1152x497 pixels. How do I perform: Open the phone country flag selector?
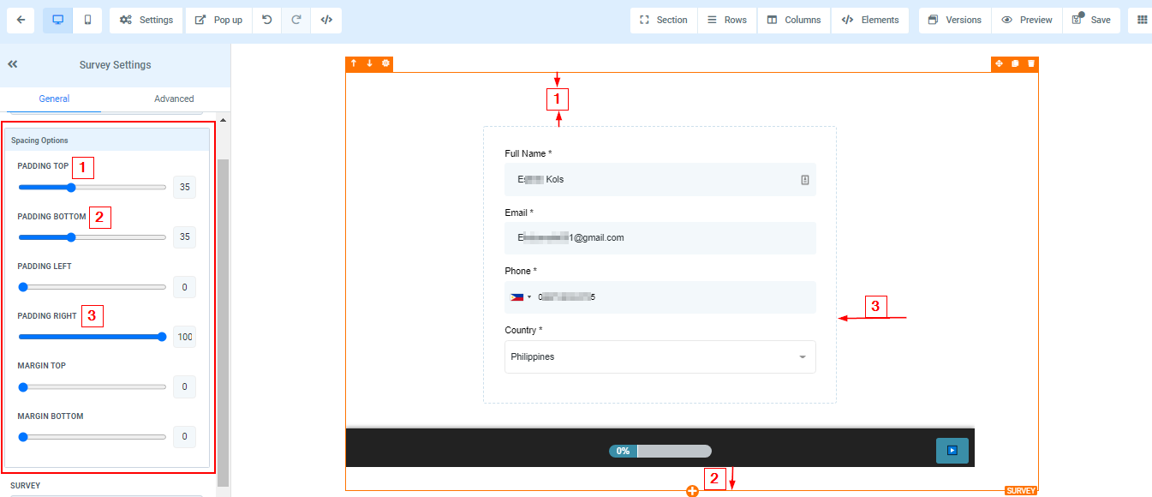coord(520,297)
